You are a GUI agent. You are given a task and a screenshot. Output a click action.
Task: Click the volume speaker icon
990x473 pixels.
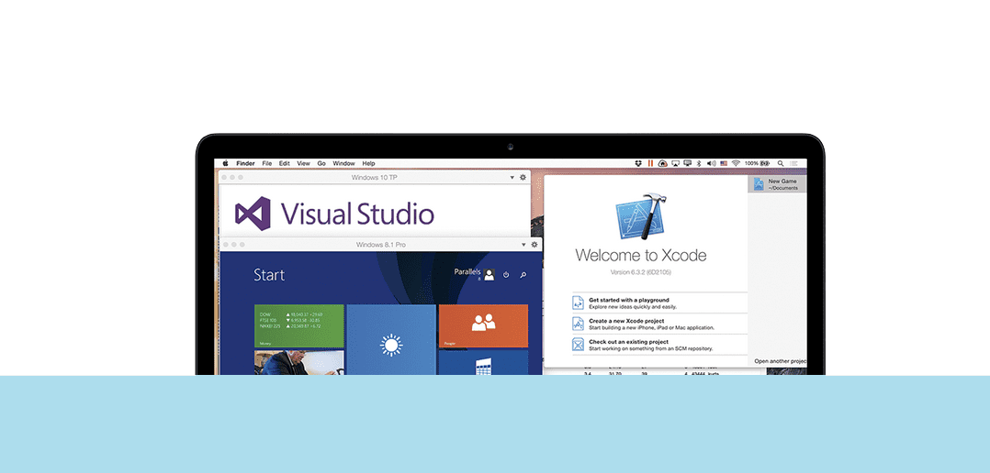[x=712, y=163]
